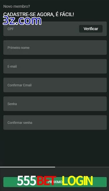109x191 pixels.
Task: Click the red BET text overlay
Action: [x=46, y=181]
